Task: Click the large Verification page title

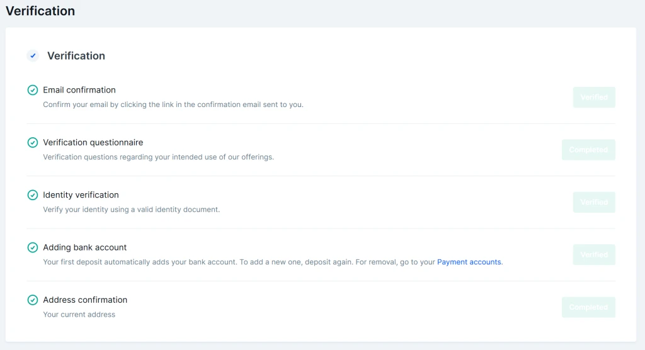Action: 40,11
